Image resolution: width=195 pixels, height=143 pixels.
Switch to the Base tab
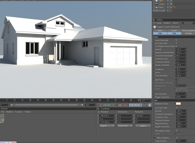point(160,30)
